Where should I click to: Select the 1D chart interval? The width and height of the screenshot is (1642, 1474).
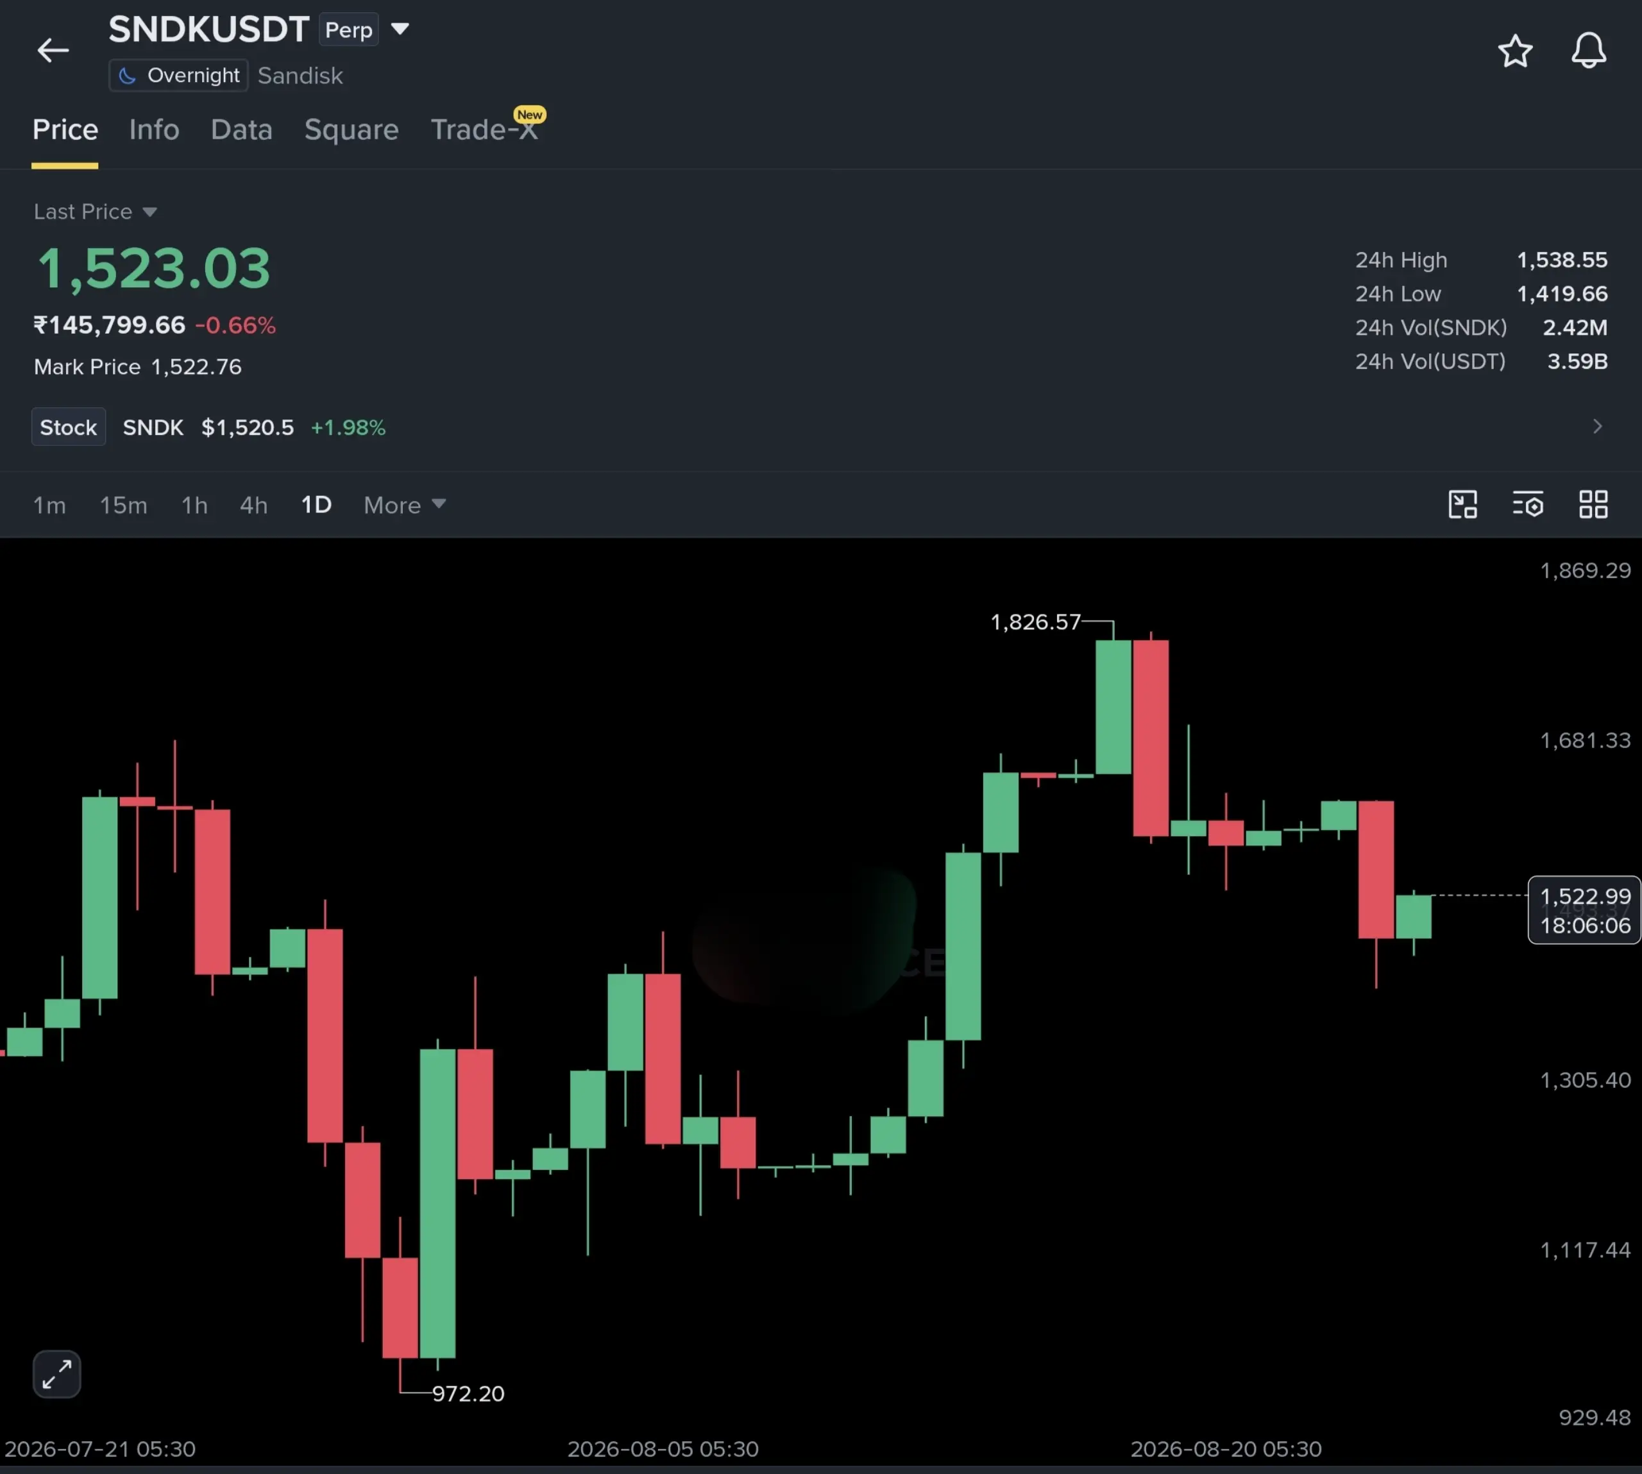pyautogui.click(x=316, y=505)
